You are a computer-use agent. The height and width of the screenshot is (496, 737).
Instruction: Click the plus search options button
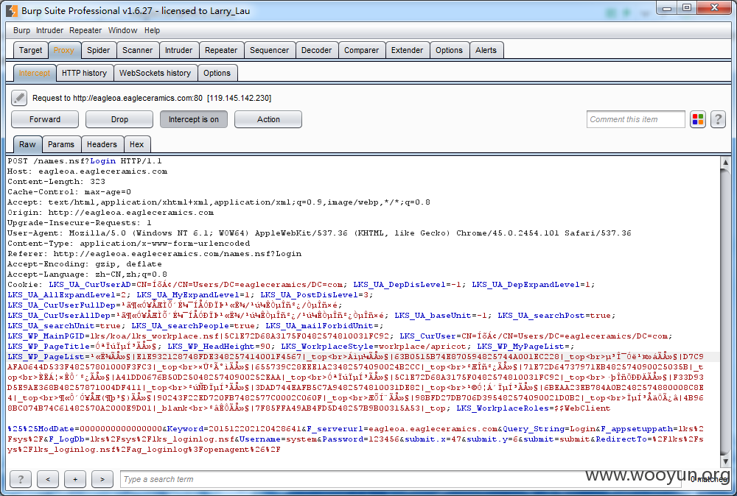tap(75, 479)
